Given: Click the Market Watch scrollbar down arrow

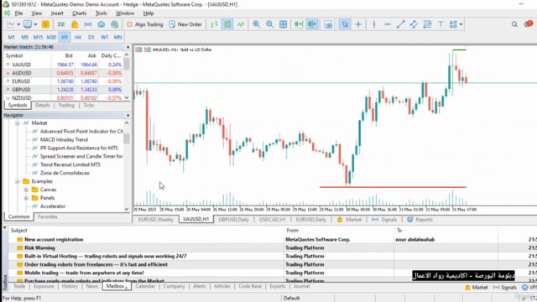Looking at the screenshot, I should coord(127,97).
